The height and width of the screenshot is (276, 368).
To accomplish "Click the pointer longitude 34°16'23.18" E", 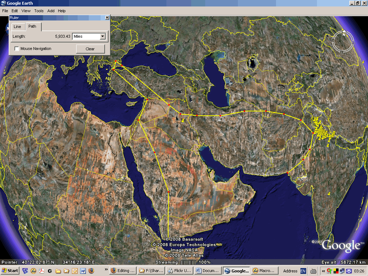I will [x=79, y=262].
